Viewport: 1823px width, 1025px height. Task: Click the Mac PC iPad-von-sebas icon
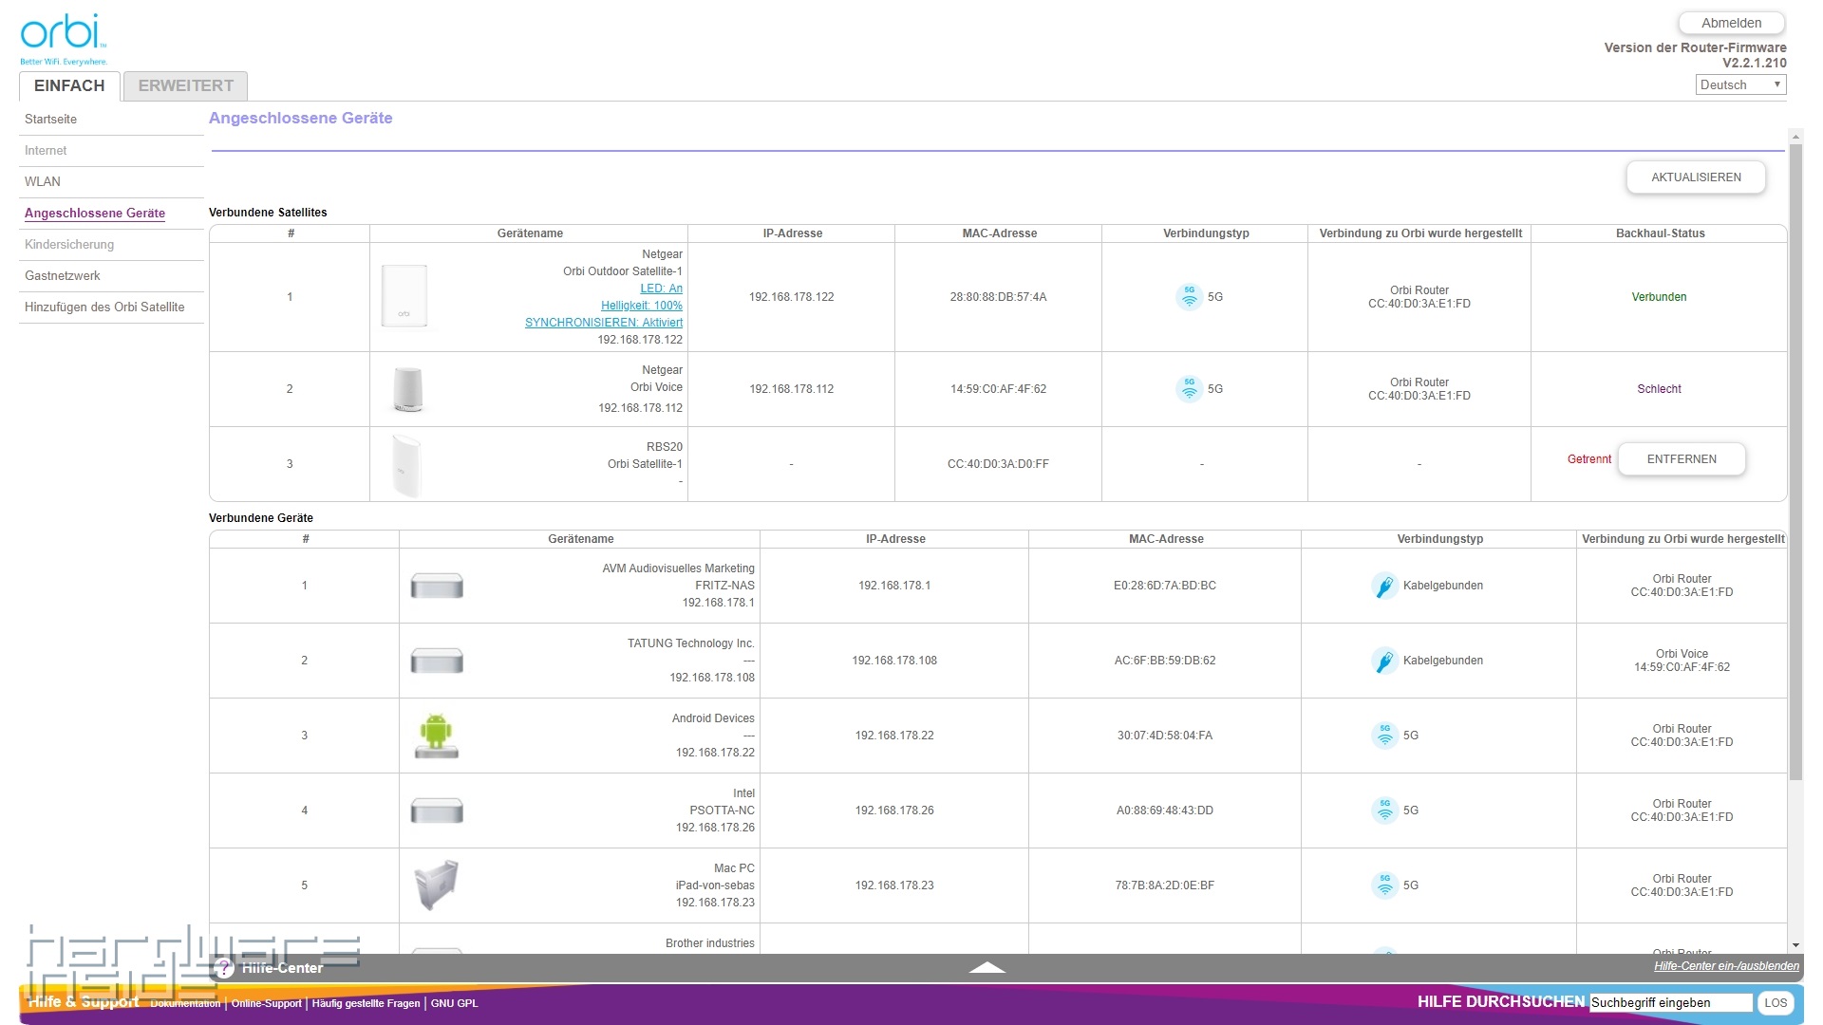(x=437, y=885)
